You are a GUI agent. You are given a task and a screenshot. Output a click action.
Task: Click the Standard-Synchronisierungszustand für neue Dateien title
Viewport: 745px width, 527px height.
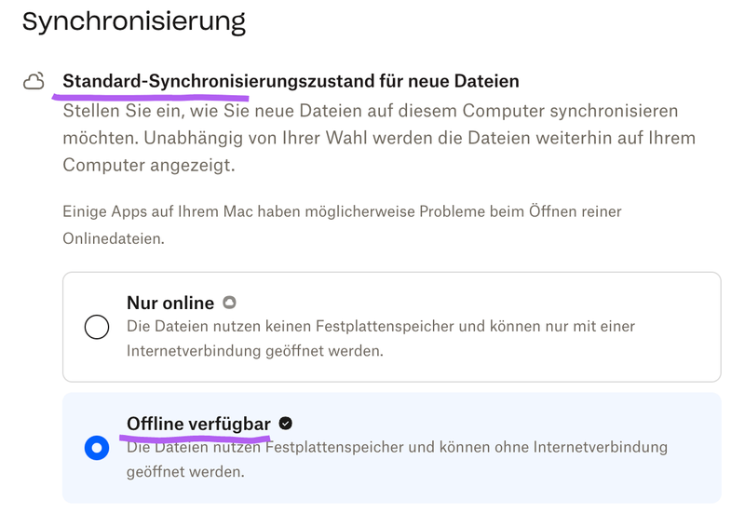291,81
